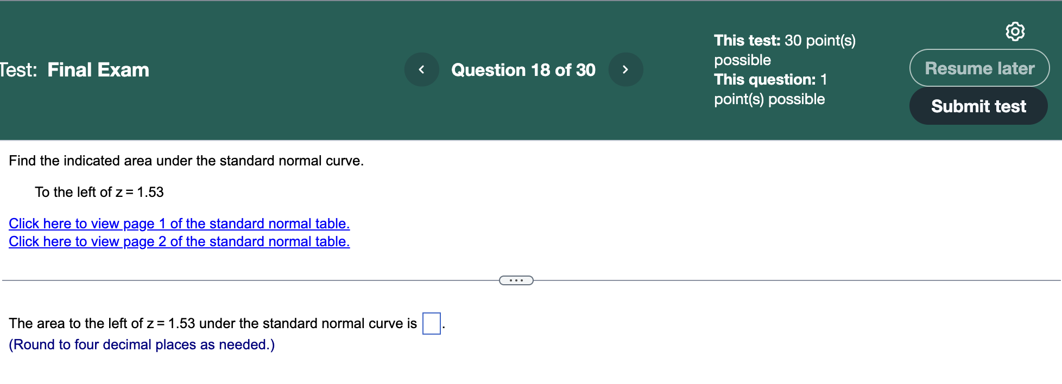Click Submit test
Viewport: 1062px width, 384px height.
click(978, 106)
